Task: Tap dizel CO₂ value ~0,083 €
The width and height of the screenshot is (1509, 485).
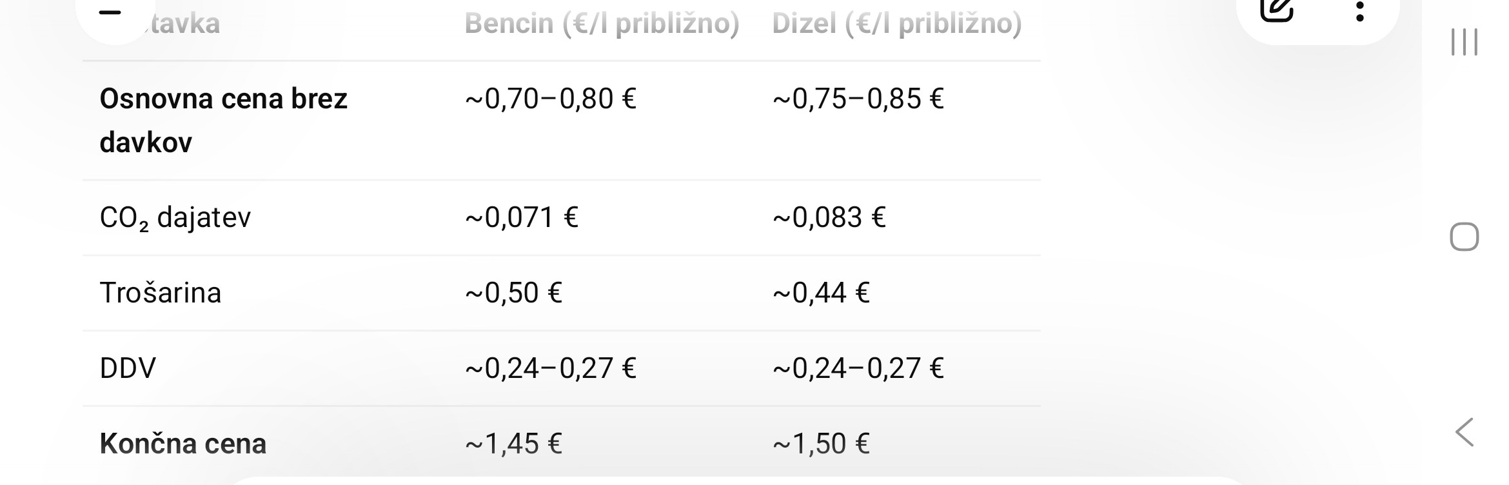Action: tap(829, 217)
